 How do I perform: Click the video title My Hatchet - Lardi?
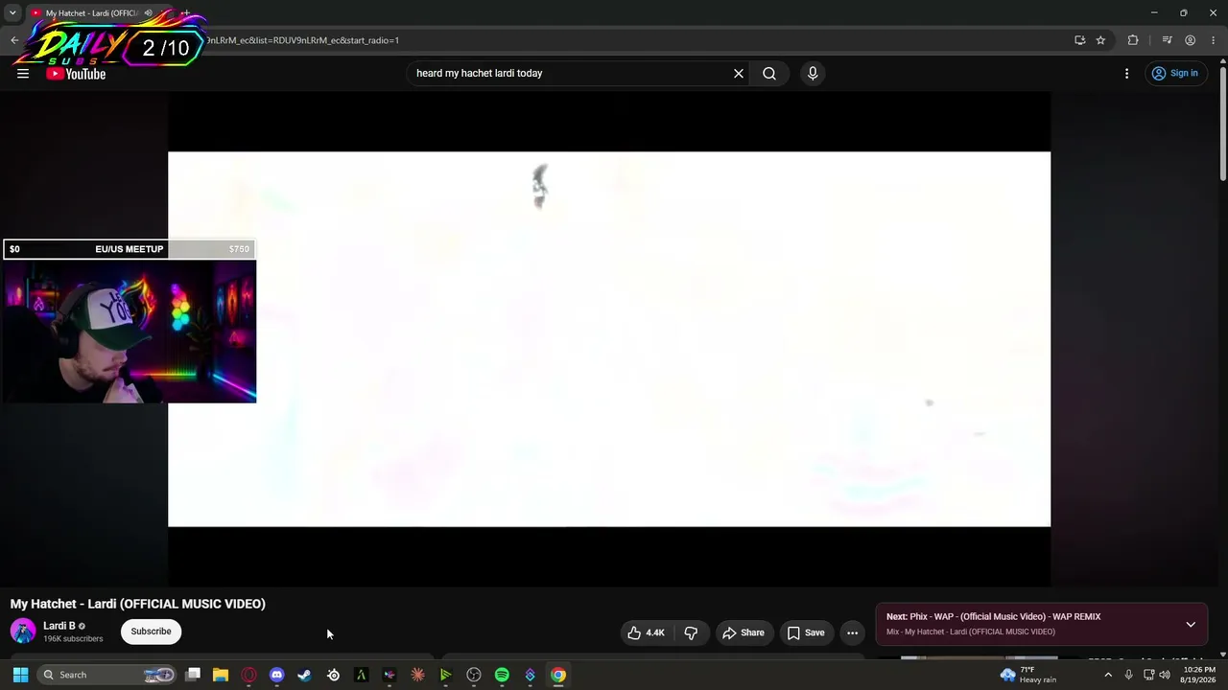pyautogui.click(x=138, y=604)
